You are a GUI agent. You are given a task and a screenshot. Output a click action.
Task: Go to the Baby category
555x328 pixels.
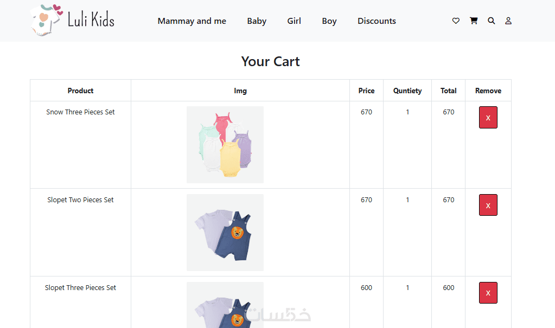[x=257, y=21]
